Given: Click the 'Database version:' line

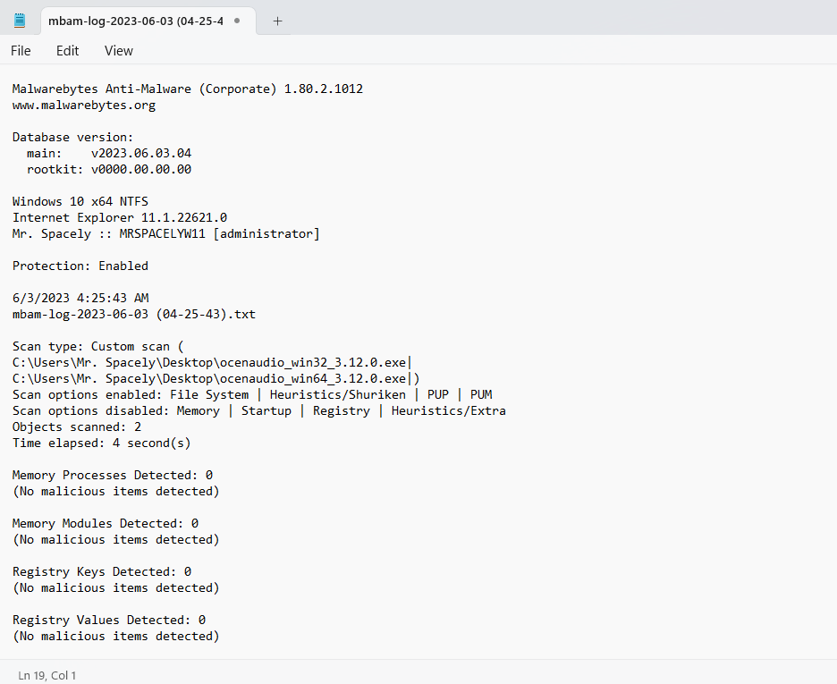Looking at the screenshot, I should [72, 137].
